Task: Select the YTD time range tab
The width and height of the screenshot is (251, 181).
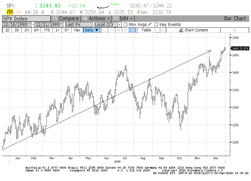Action: tap(47, 30)
